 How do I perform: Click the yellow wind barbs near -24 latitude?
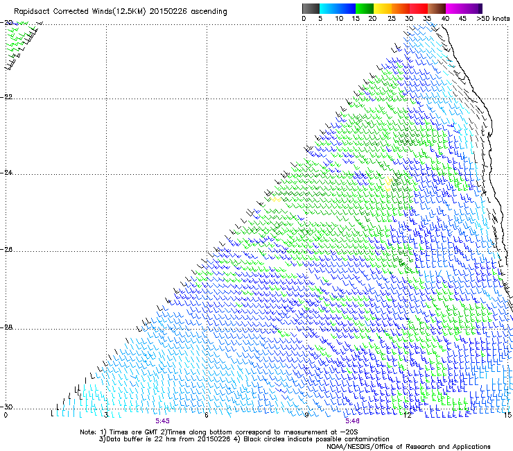point(388,184)
